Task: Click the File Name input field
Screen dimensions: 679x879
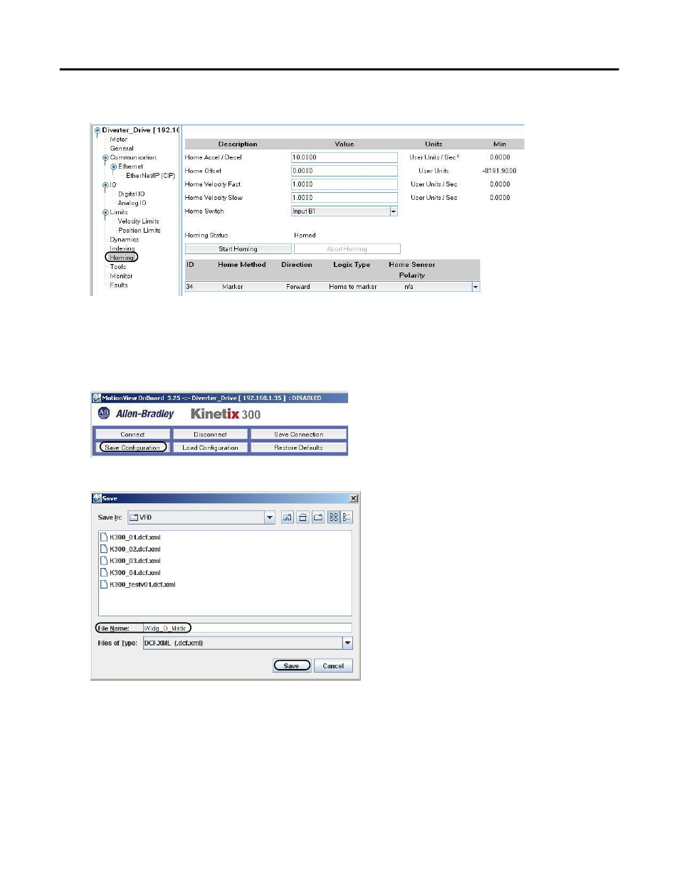Action: (x=248, y=628)
